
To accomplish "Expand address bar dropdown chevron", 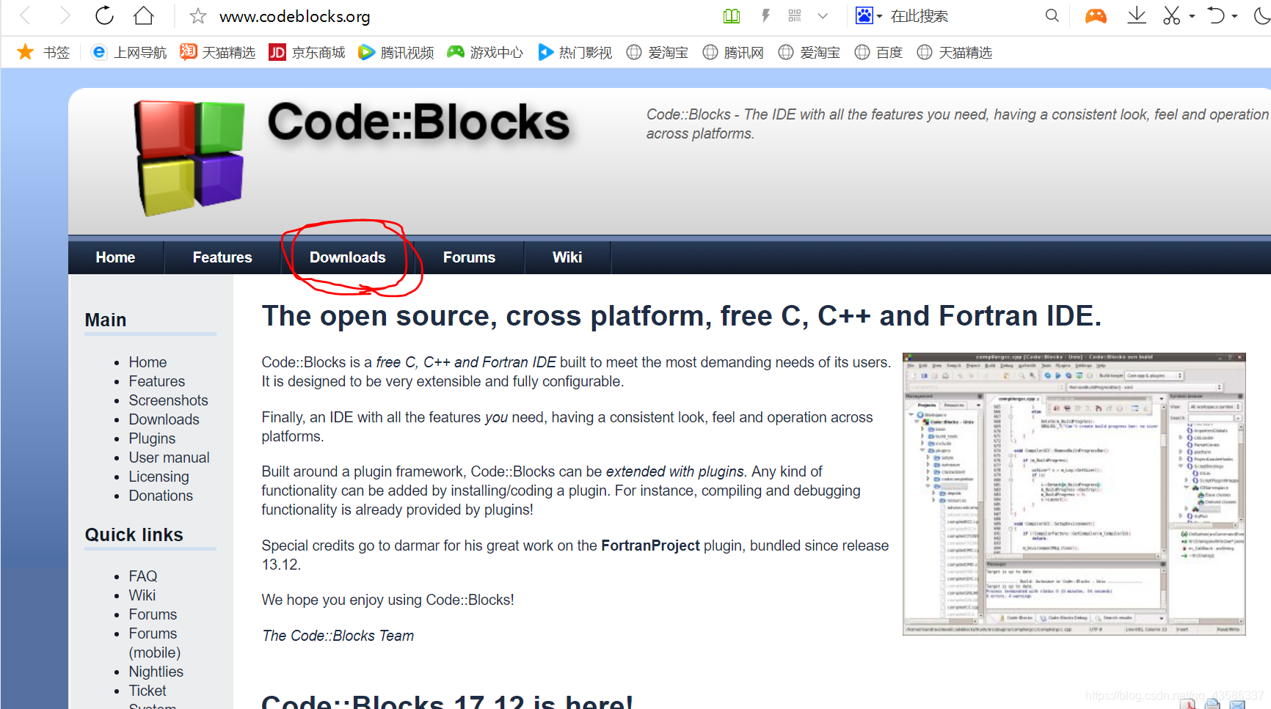I will pos(823,16).
